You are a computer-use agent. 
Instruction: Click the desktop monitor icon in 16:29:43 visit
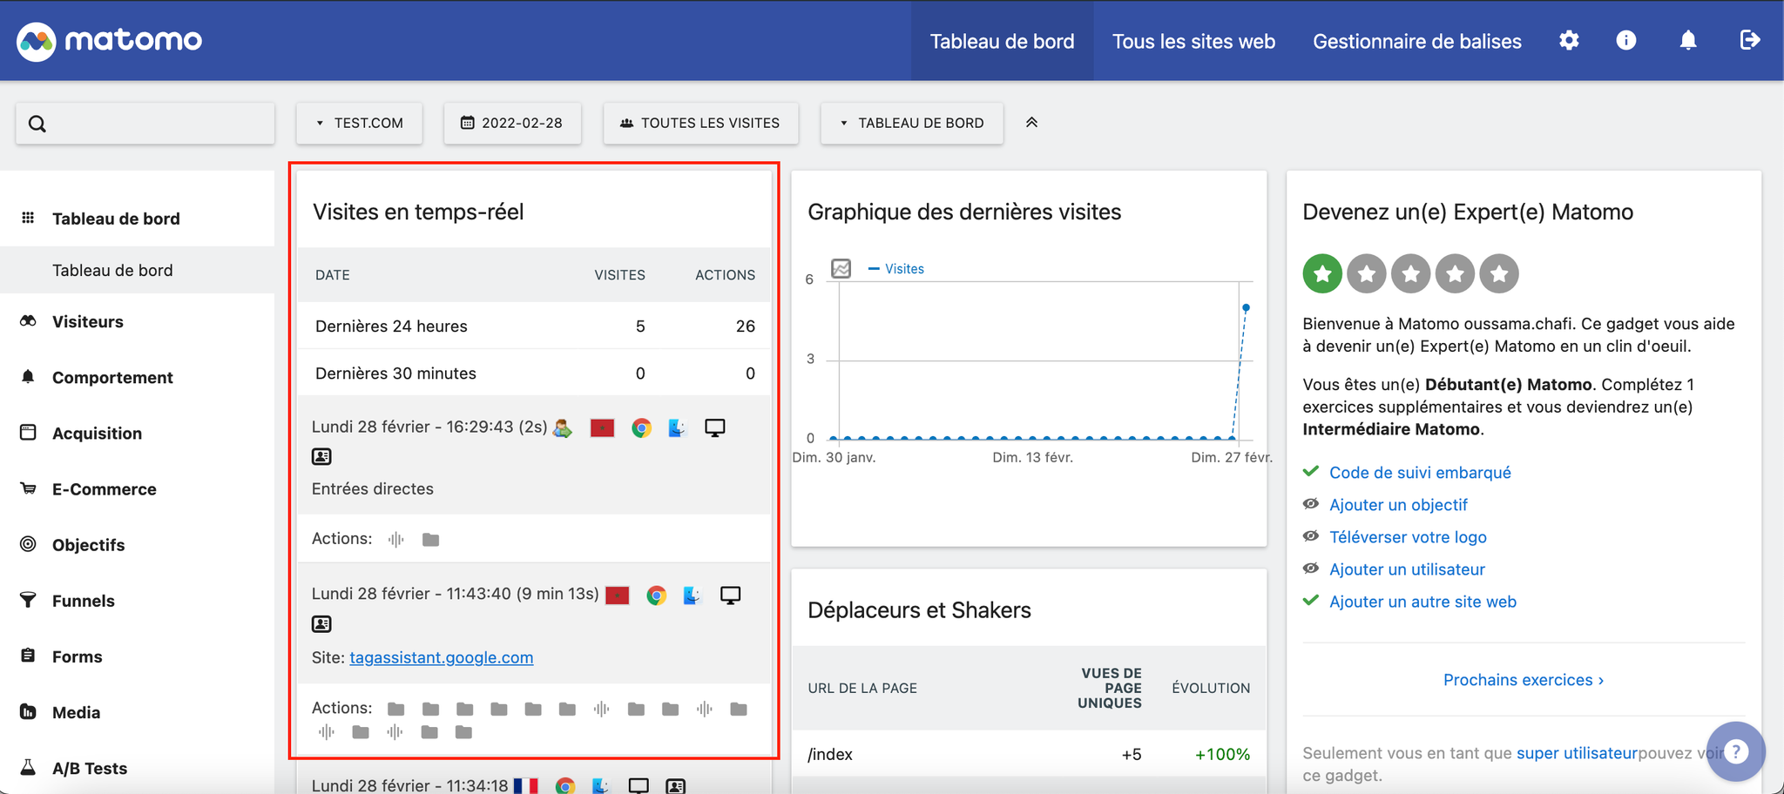tap(715, 427)
